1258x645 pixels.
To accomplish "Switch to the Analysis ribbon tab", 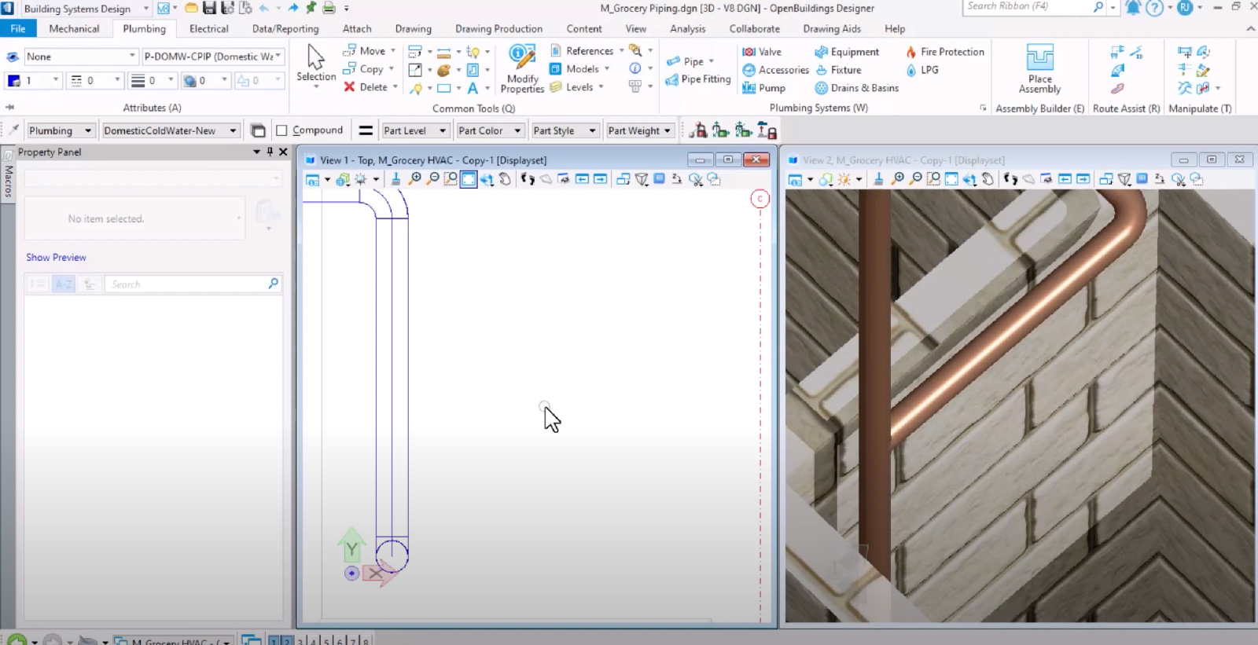I will (687, 29).
